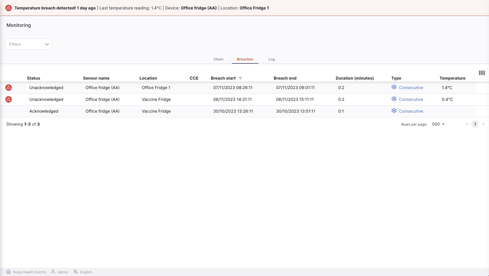This screenshot has height=276, width=489.
Task: Click the Consecutive link in the 0.4°C row
Action: coord(411,99)
